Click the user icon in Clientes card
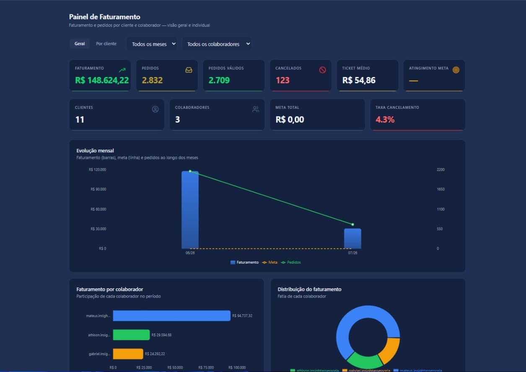Screen dimensions: 526x372 [x=155, y=109]
